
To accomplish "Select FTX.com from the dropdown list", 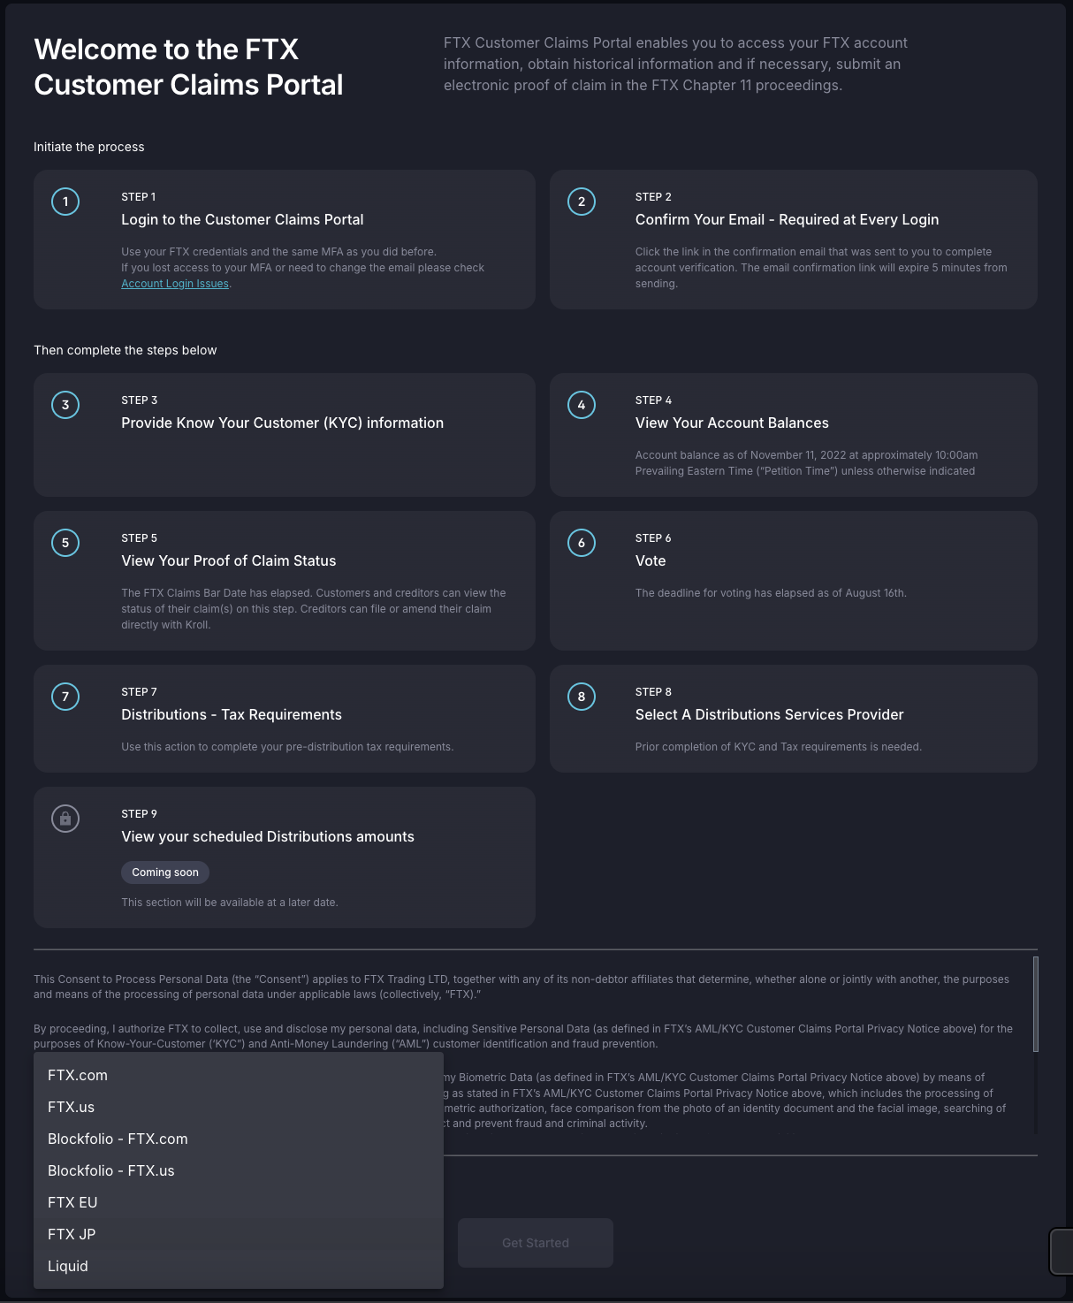I will coord(78,1075).
